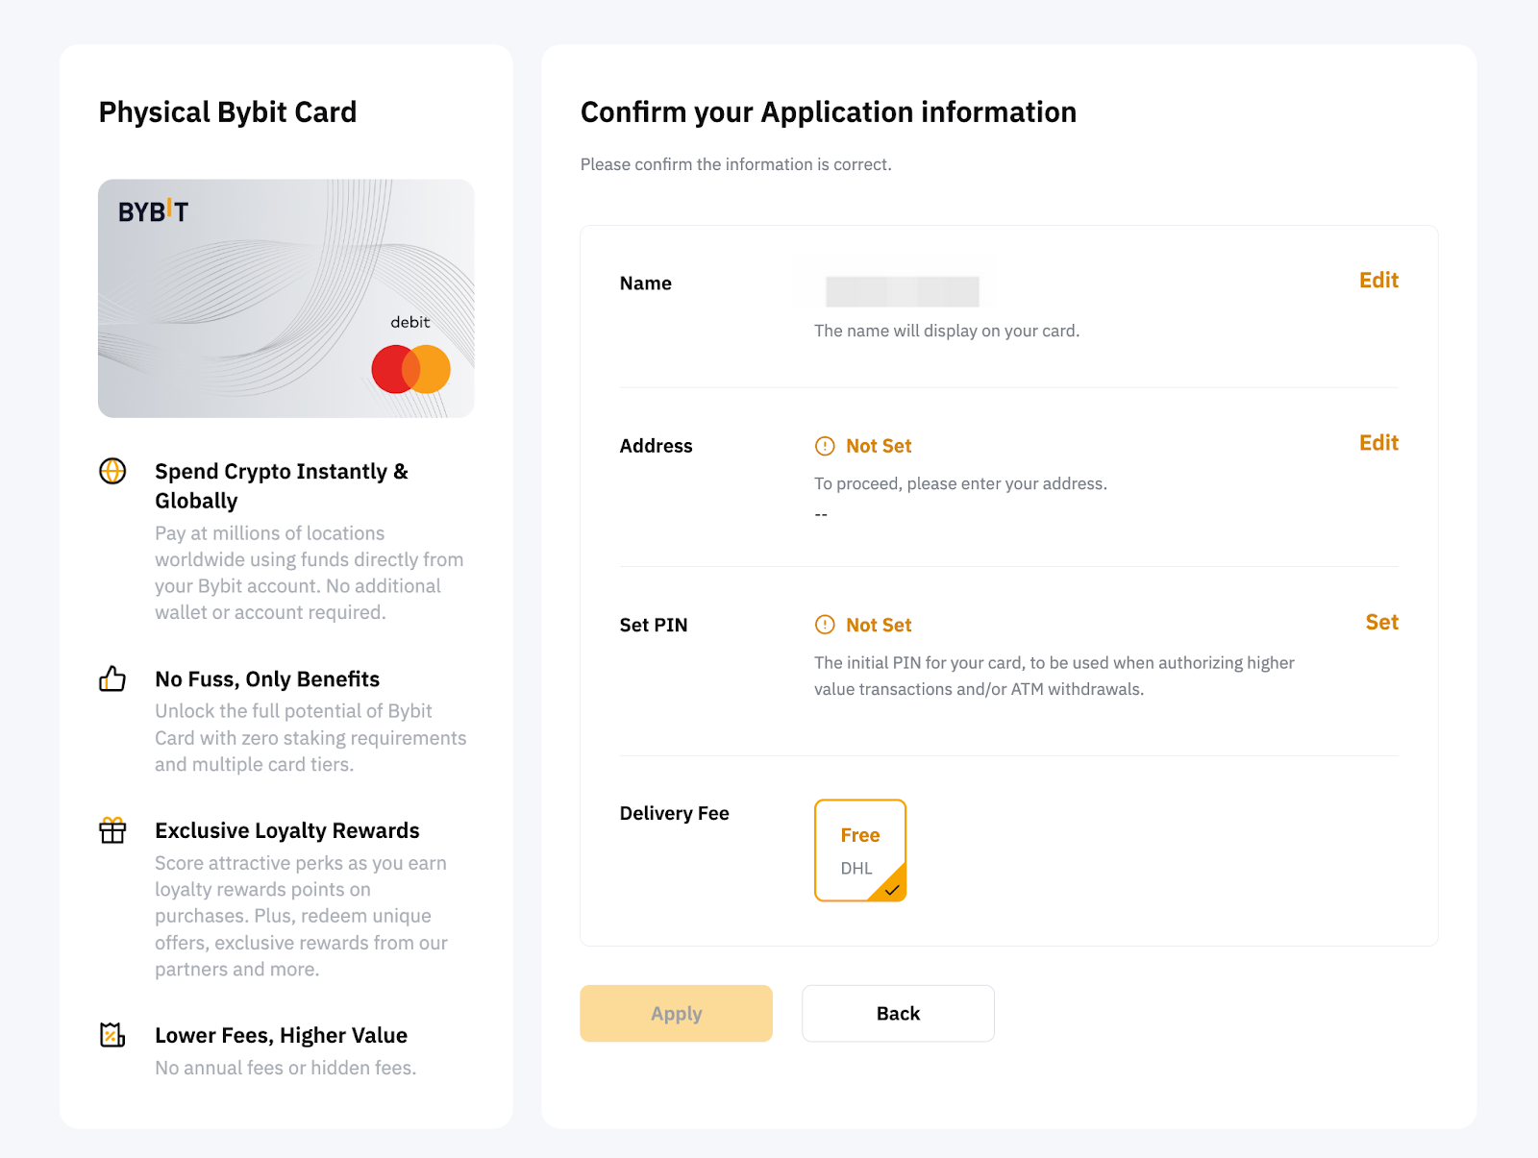Edit the name on the card

(1378, 281)
